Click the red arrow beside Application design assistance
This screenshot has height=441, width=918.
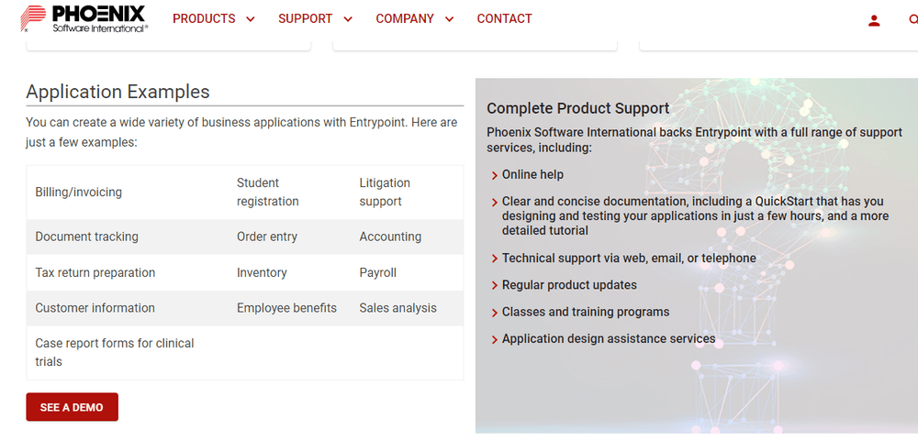click(x=495, y=340)
